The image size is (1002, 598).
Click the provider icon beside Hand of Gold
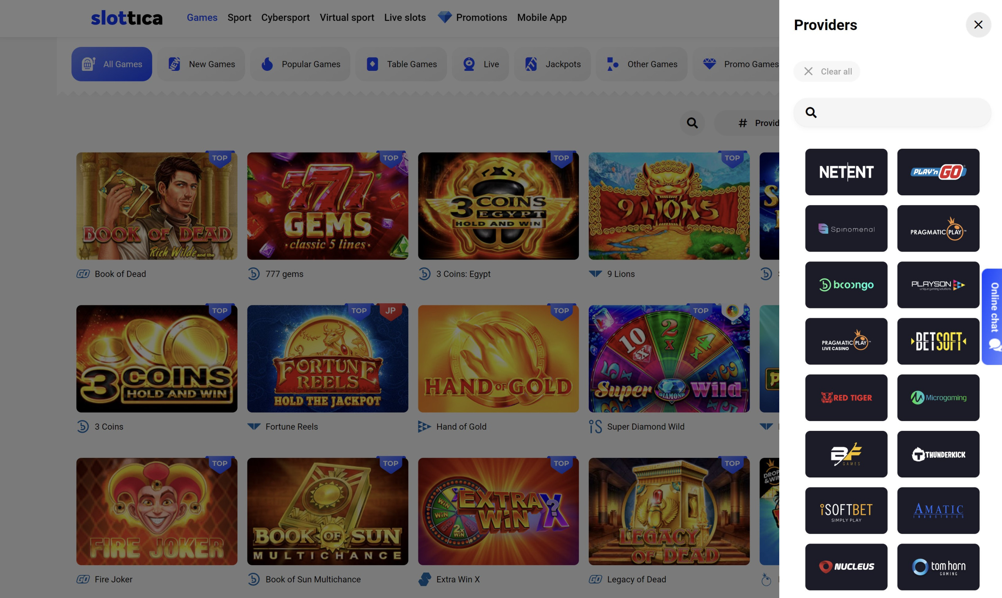pos(424,426)
